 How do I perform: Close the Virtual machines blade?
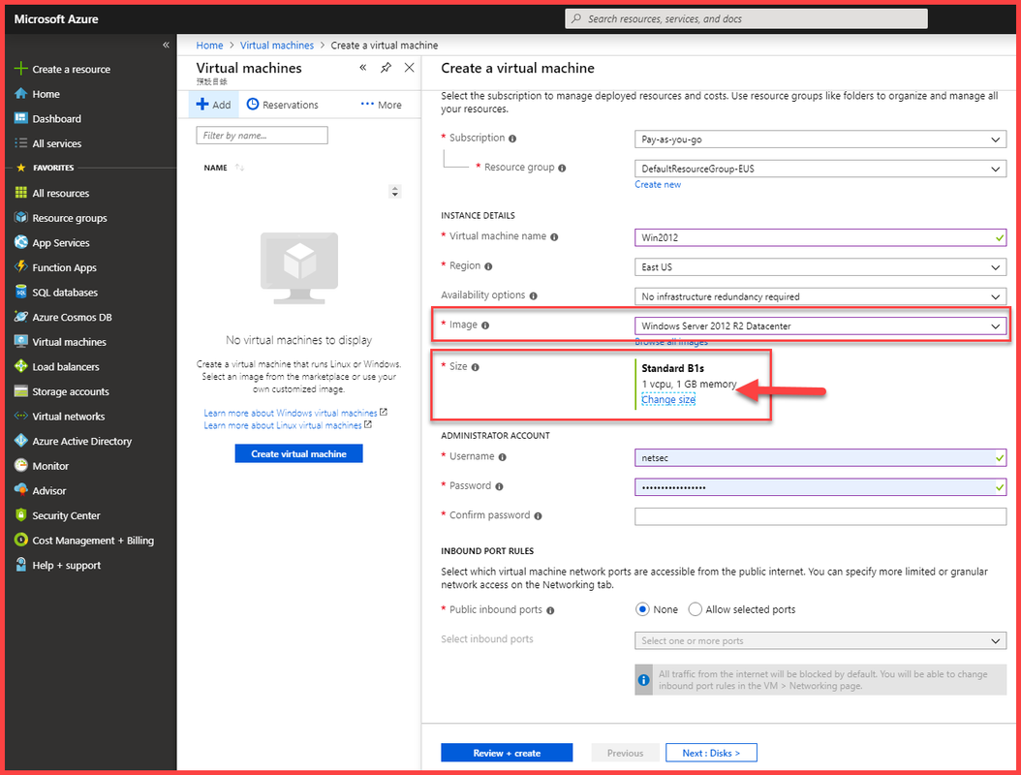click(409, 68)
